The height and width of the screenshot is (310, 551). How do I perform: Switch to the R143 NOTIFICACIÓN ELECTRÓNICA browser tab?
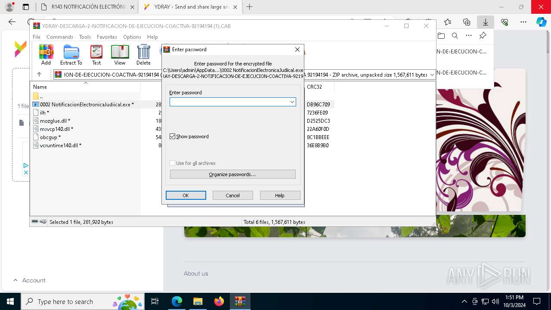point(88,7)
